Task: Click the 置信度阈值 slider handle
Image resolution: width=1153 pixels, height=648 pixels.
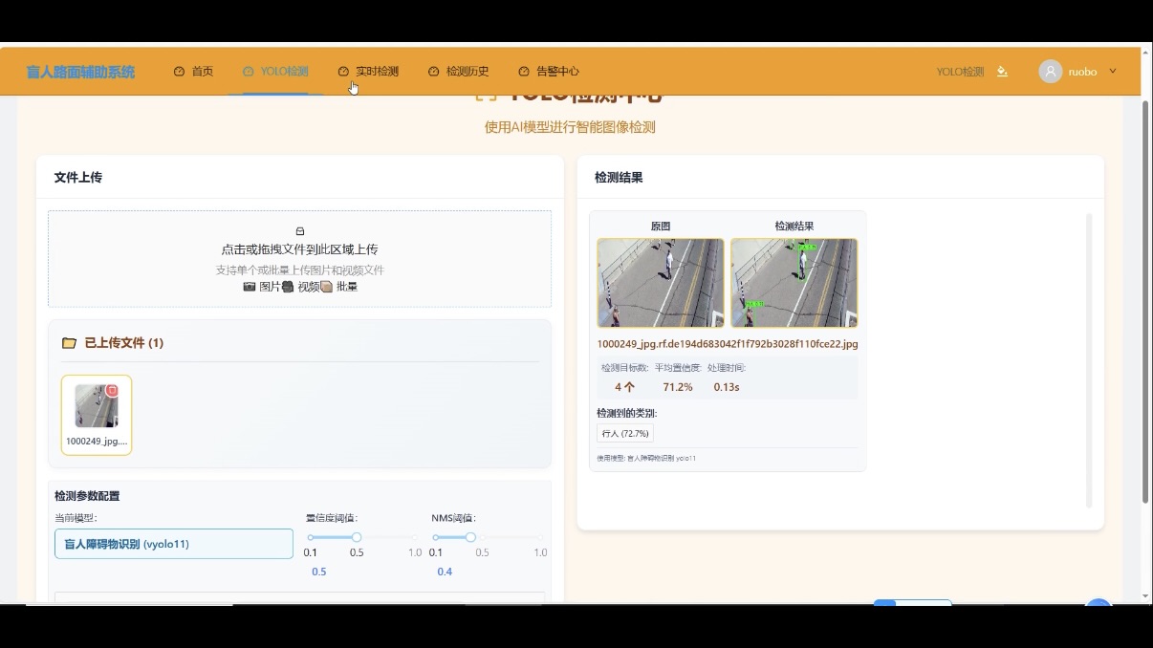Action: pyautogui.click(x=357, y=537)
